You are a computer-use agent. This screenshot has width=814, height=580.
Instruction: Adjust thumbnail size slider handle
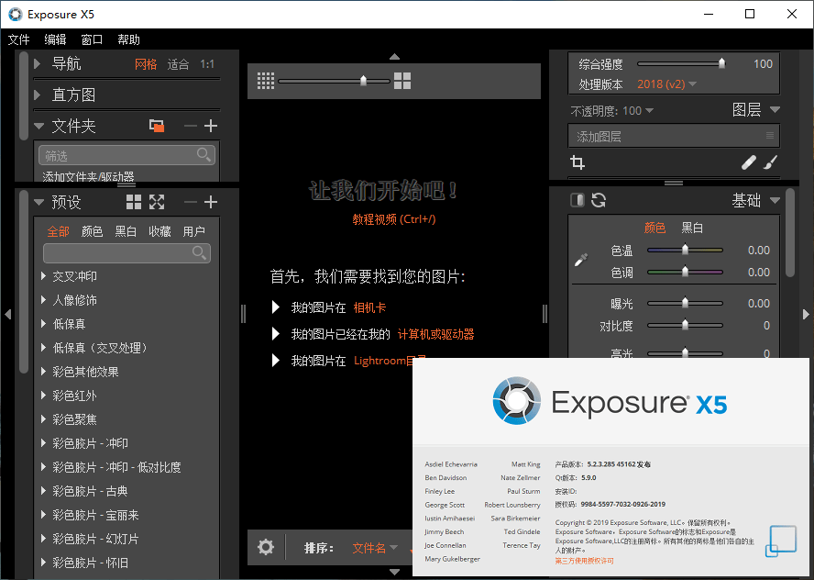tap(363, 80)
